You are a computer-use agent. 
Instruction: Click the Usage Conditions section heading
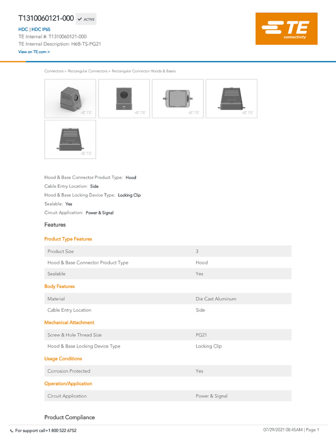point(63,358)
